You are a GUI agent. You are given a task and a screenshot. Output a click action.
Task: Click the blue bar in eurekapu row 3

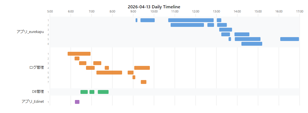tap(226, 30)
